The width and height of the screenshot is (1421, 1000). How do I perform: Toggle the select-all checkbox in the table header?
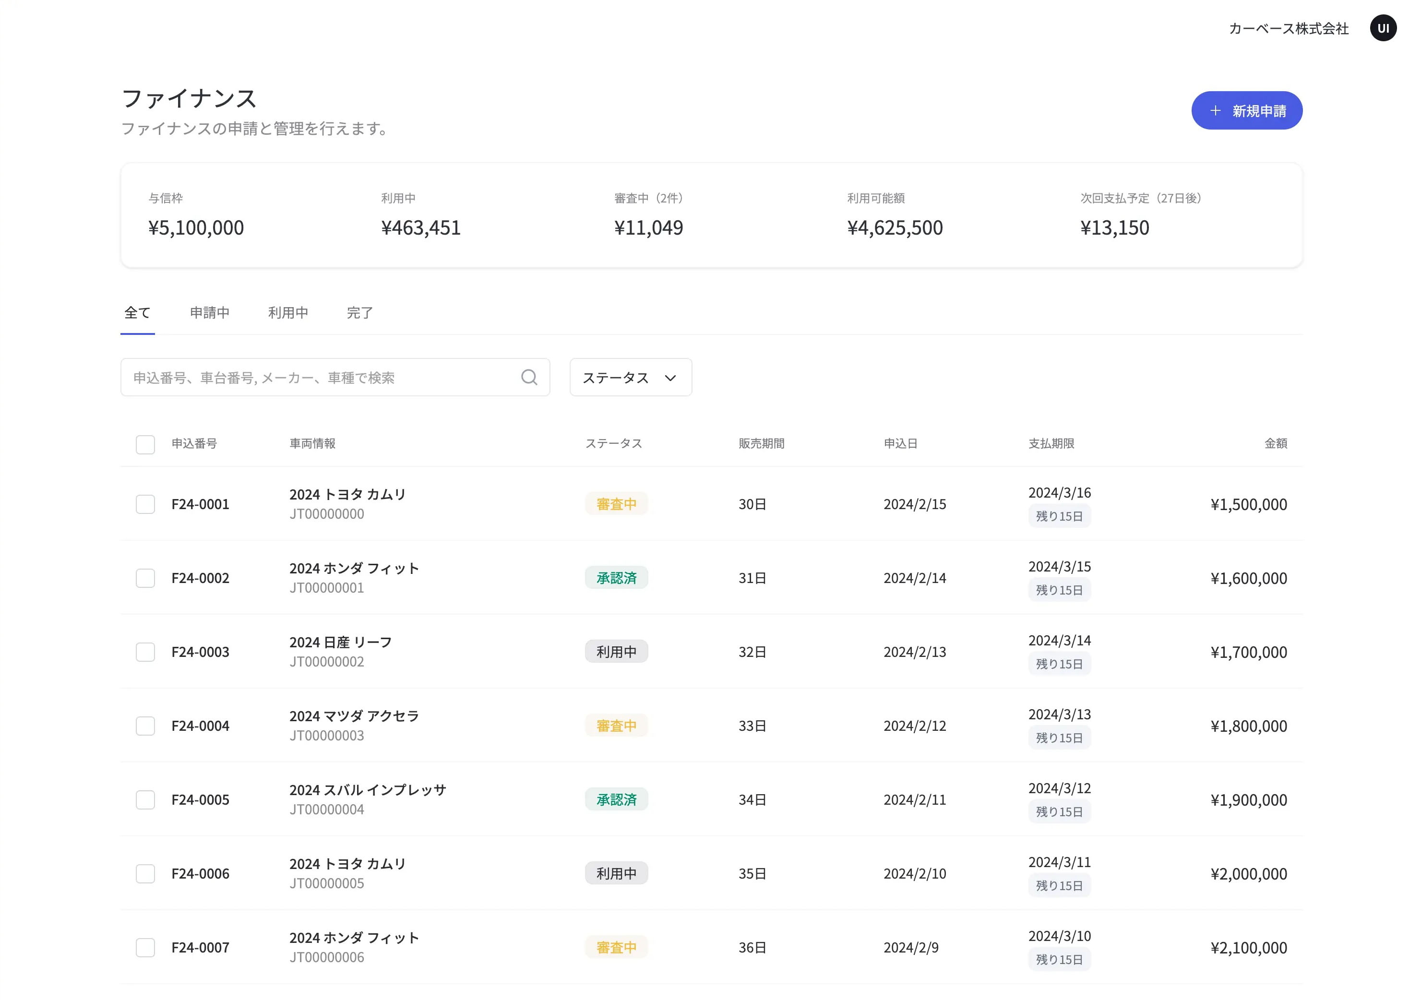[x=145, y=444]
